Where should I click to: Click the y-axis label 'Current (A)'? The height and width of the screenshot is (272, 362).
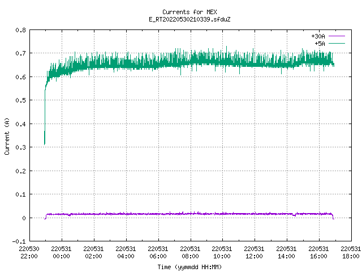pos(7,136)
